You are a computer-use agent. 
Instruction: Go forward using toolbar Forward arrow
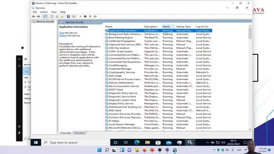(38, 16)
